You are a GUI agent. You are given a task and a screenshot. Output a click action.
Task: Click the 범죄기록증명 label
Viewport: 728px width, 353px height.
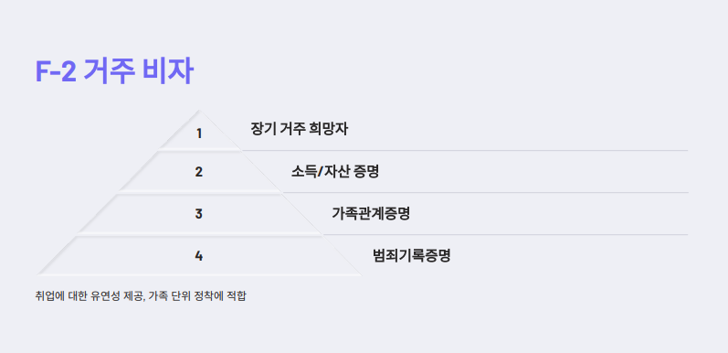pos(411,255)
